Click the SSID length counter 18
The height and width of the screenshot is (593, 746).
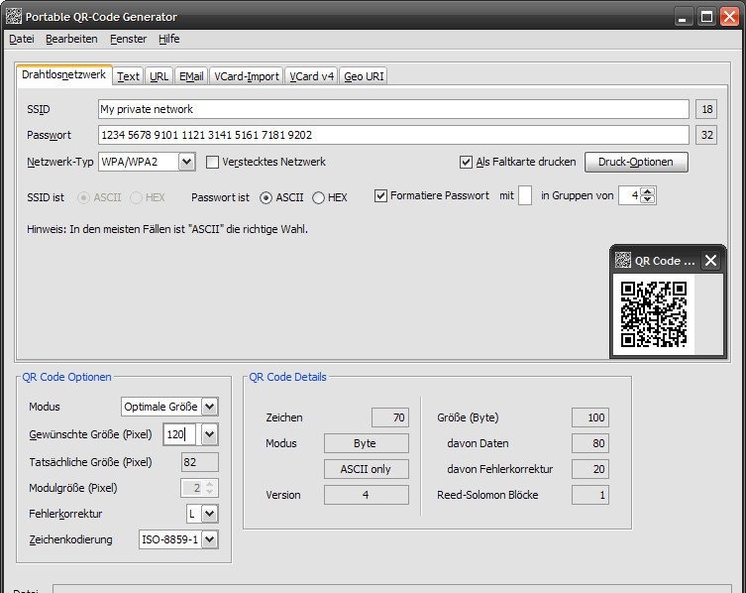click(706, 109)
